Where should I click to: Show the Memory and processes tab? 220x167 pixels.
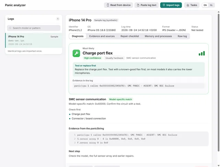pyautogui.click(x=158, y=36)
